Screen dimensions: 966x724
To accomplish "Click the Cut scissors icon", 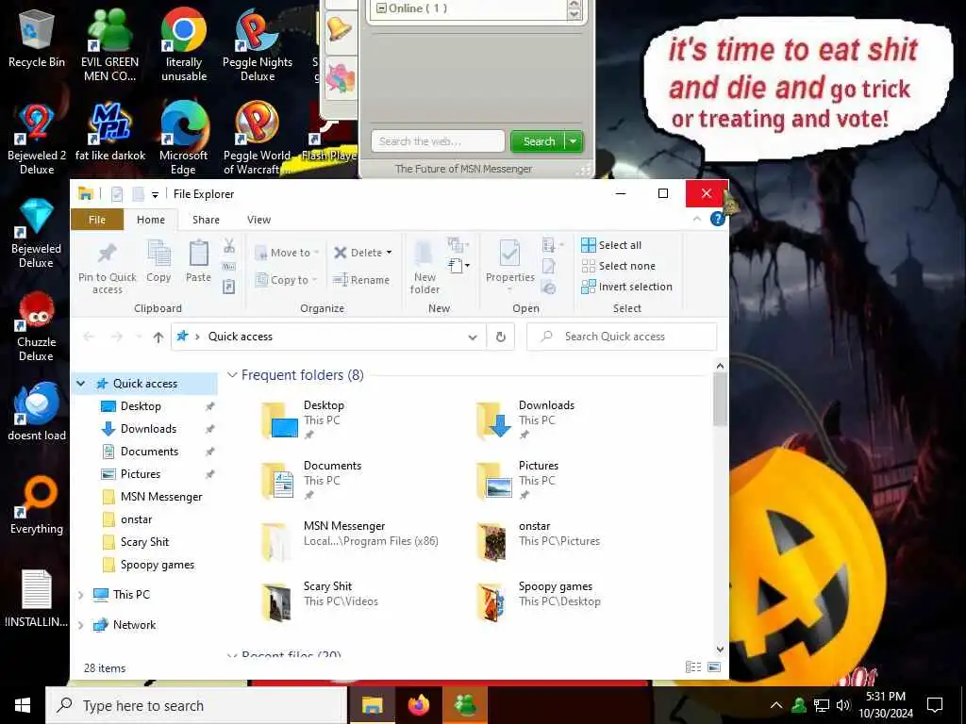I will tap(229, 246).
